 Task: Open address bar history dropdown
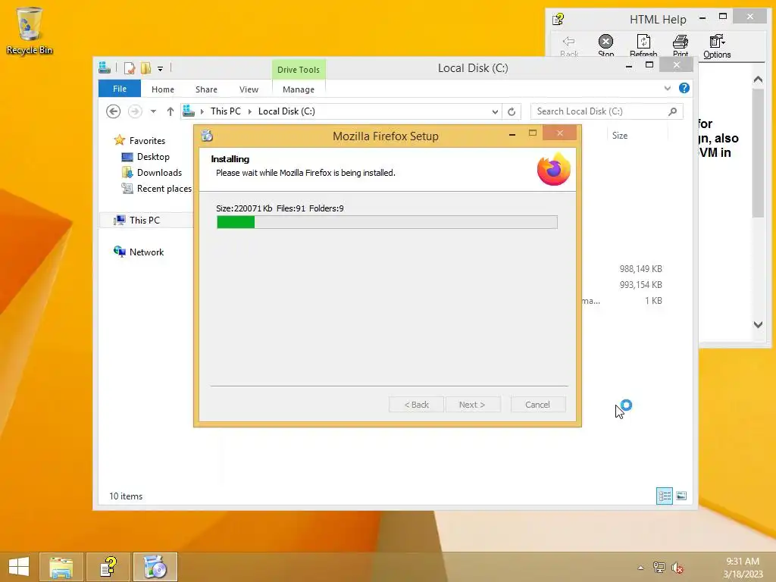click(x=495, y=112)
